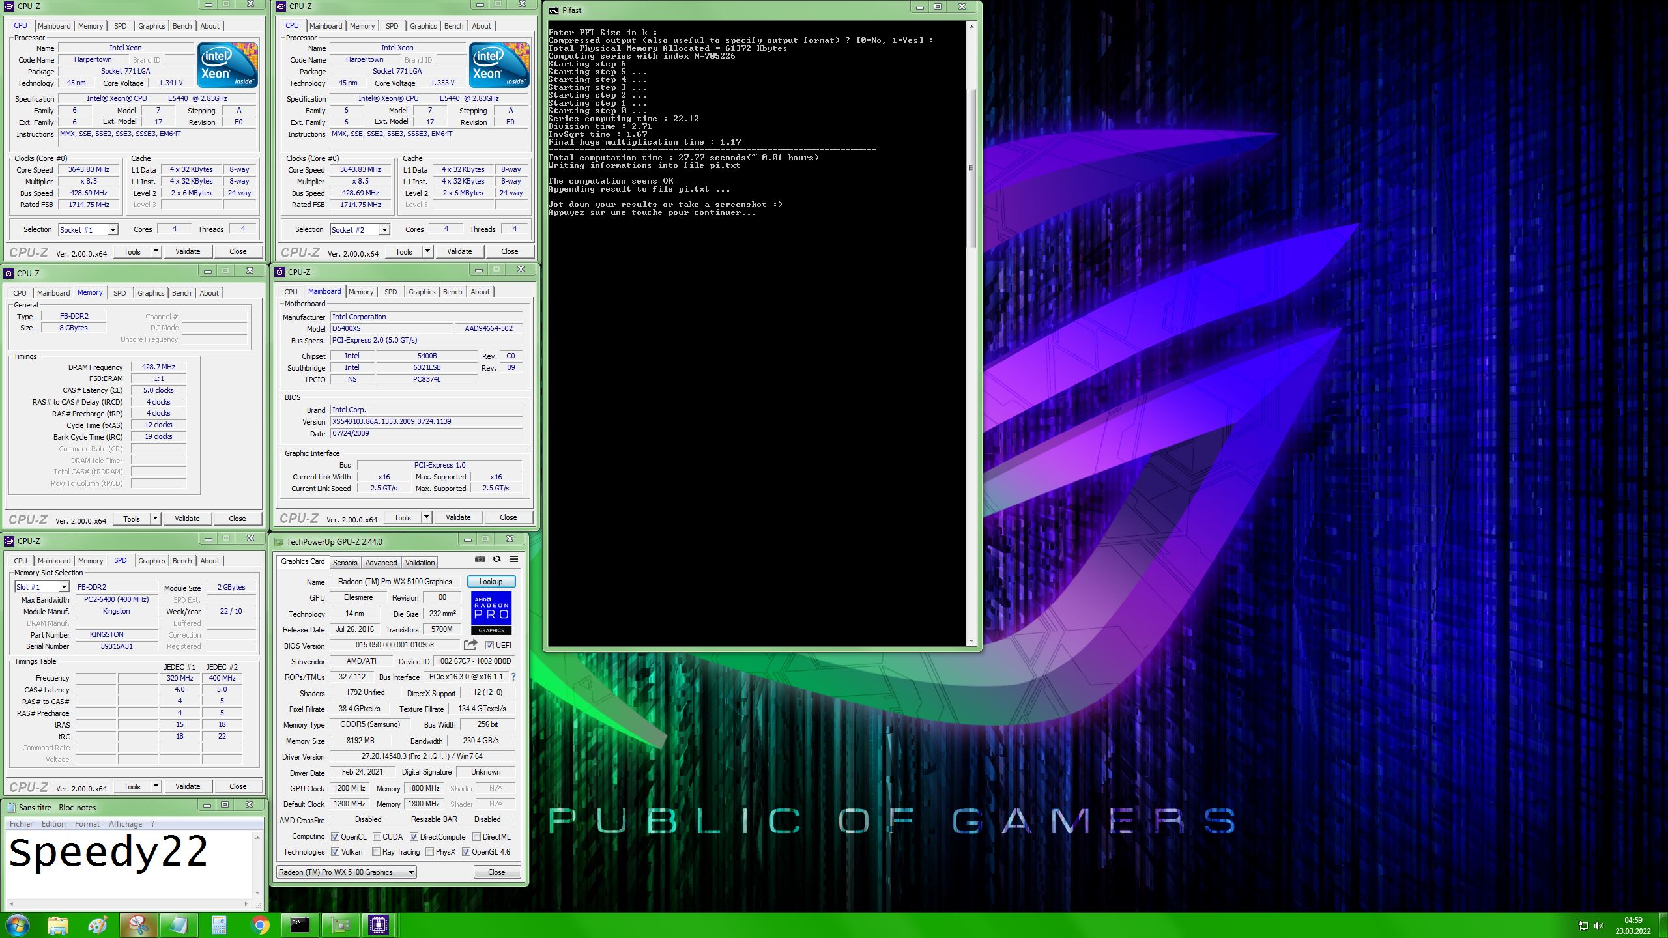
Task: Open the GPU-Z hamburger menu icon
Action: click(x=513, y=559)
